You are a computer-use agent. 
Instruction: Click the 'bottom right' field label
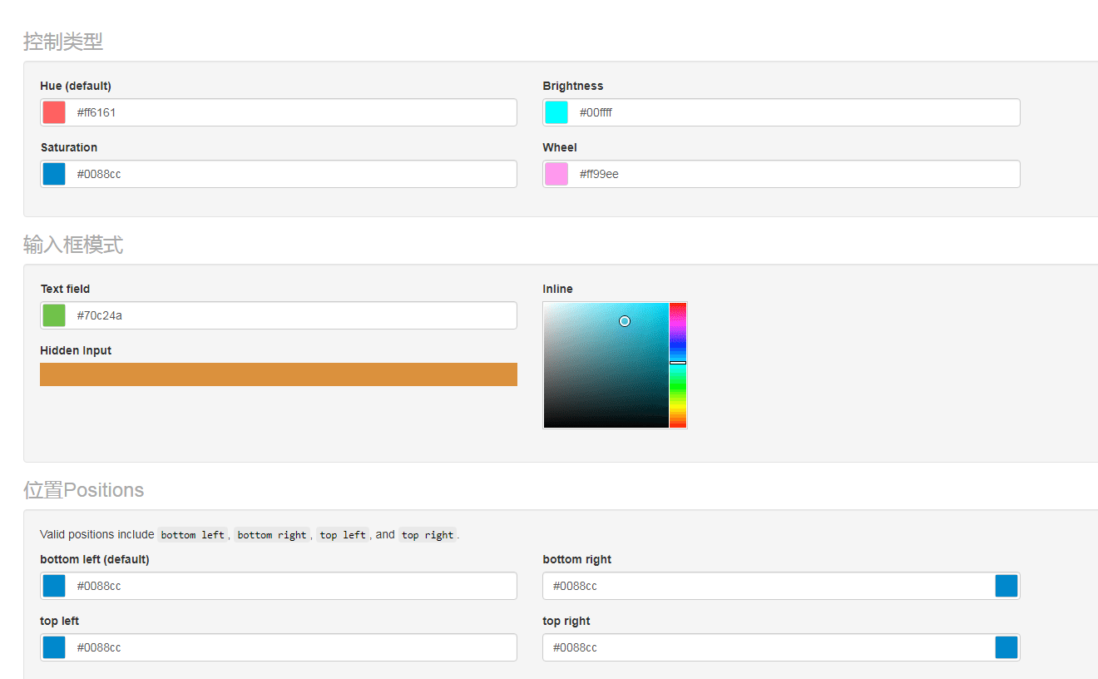click(577, 559)
